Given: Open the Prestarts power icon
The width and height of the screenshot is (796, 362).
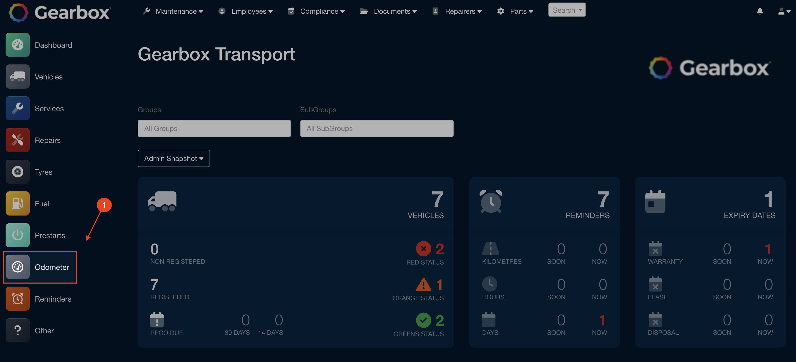Looking at the screenshot, I should (18, 235).
